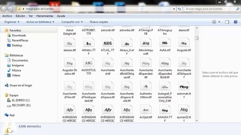Click the scrollbar down arrow

[197, 121]
